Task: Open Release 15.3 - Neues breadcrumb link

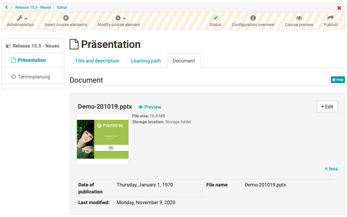Action: click(33, 7)
